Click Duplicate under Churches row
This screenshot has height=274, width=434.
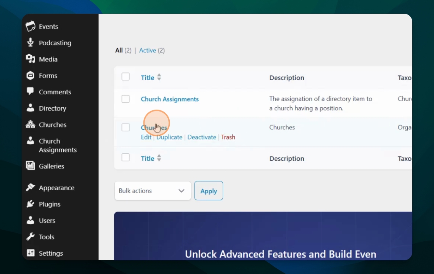[169, 137]
